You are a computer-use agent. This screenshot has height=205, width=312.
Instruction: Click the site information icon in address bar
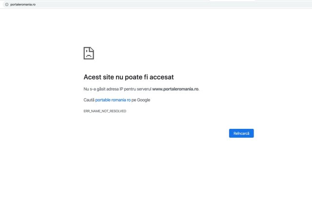click(x=7, y=4)
